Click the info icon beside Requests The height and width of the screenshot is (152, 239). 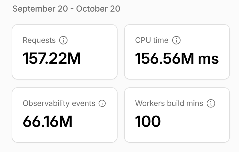[63, 40]
